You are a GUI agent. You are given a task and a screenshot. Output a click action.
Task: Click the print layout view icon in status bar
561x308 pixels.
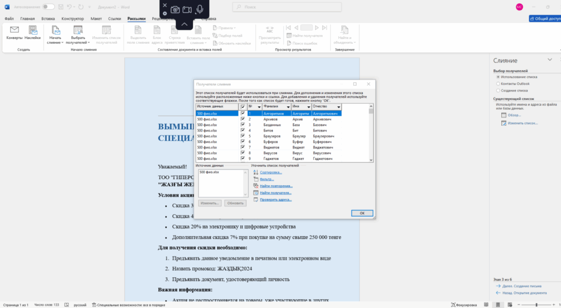pyautogui.click(x=497, y=305)
